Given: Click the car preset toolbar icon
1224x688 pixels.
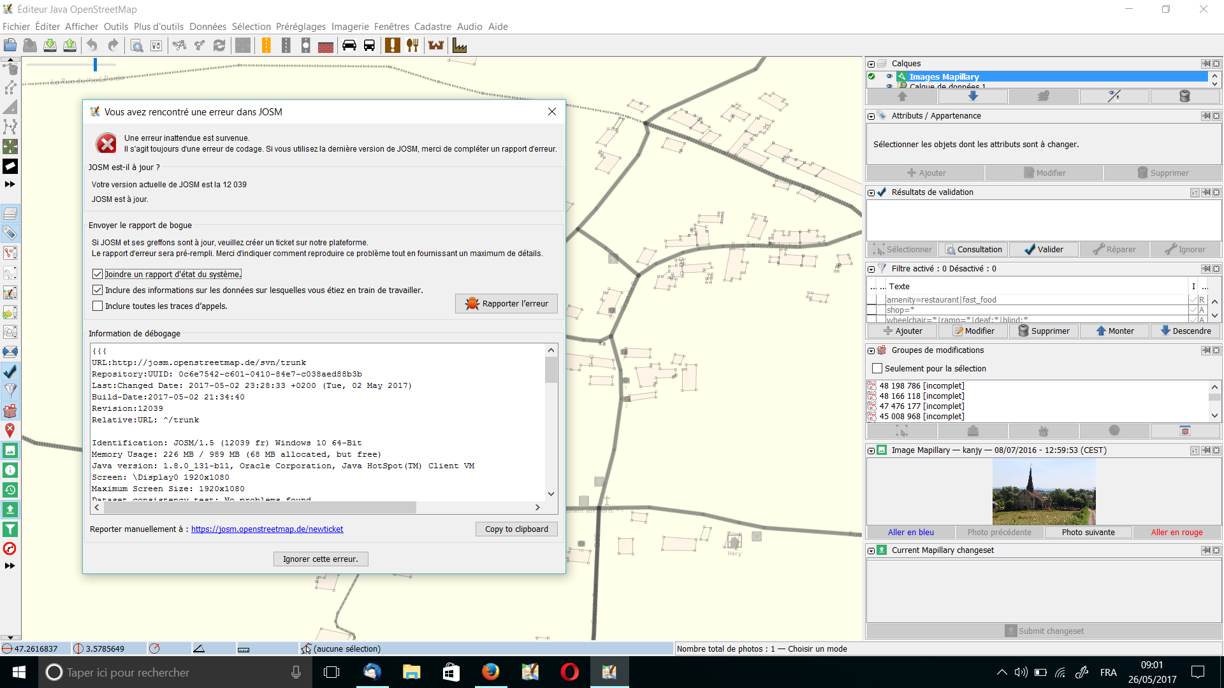Looking at the screenshot, I should pos(349,45).
